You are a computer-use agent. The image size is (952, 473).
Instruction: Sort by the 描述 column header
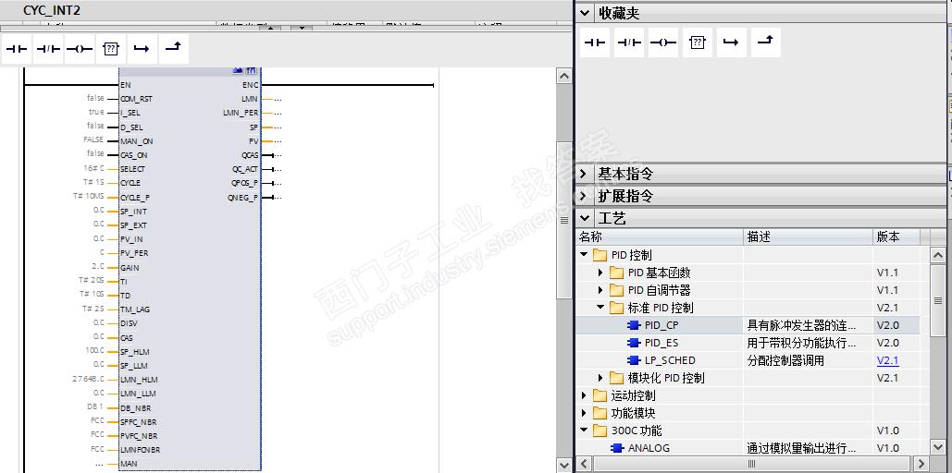click(x=808, y=237)
